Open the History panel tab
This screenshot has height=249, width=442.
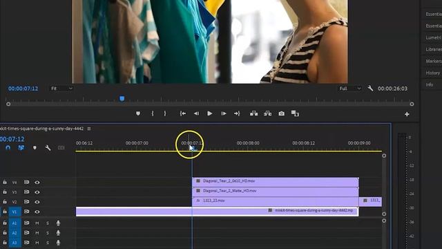[x=433, y=73]
